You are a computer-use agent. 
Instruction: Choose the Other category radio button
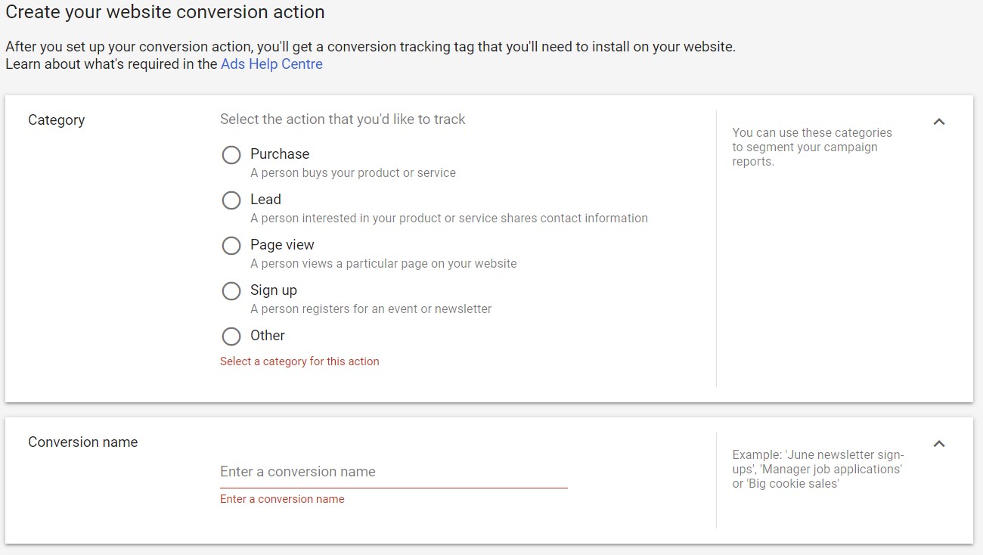pyautogui.click(x=231, y=336)
